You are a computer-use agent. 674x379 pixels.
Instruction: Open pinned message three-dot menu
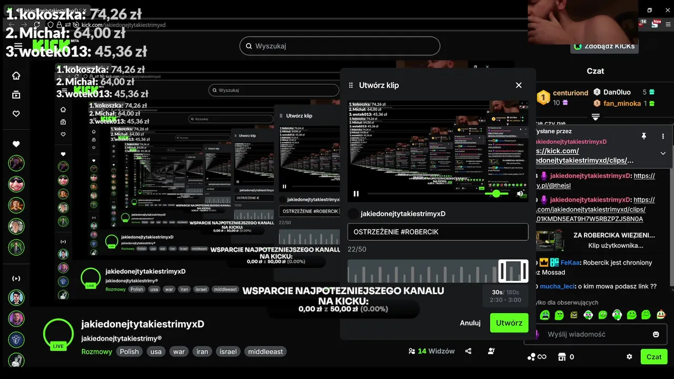[x=663, y=136]
